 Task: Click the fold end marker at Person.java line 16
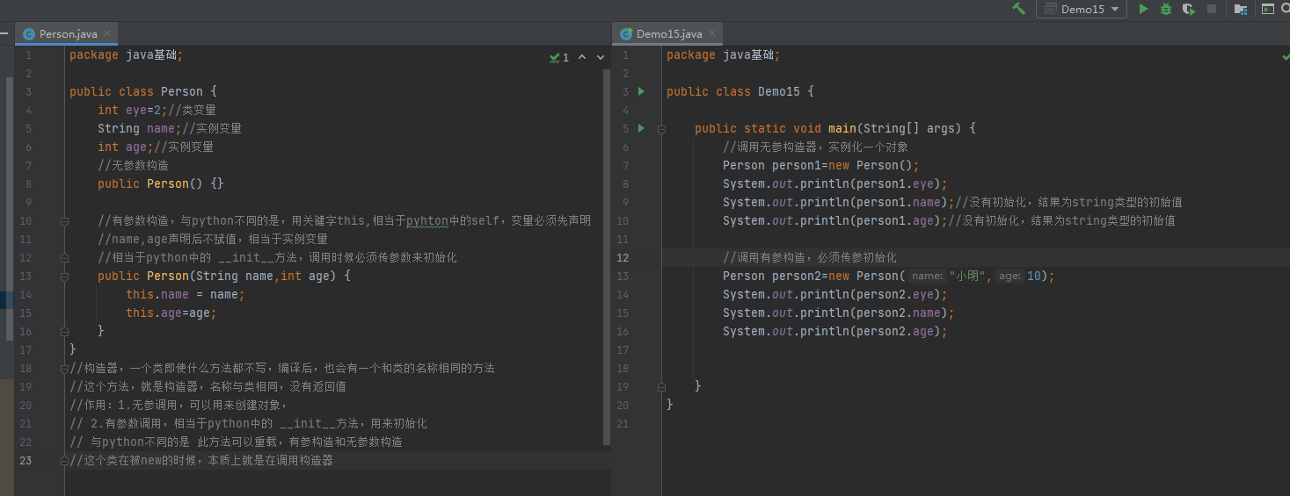(64, 331)
